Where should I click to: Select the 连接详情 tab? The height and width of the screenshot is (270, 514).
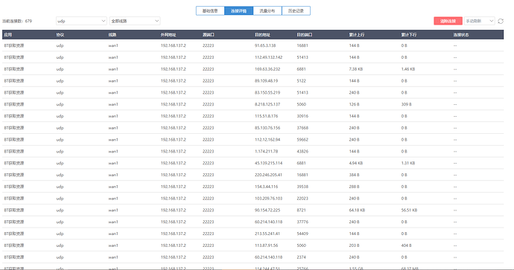(238, 11)
